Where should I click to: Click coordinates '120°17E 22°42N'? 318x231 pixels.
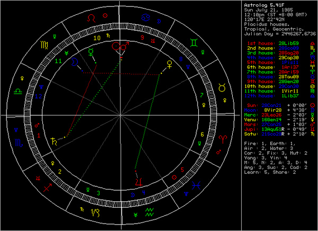[264, 20]
